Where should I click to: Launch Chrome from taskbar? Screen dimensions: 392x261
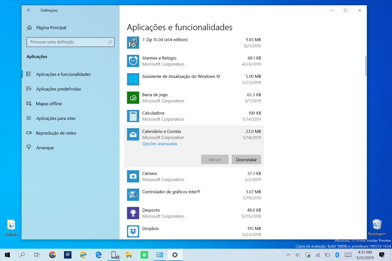[x=52, y=255]
